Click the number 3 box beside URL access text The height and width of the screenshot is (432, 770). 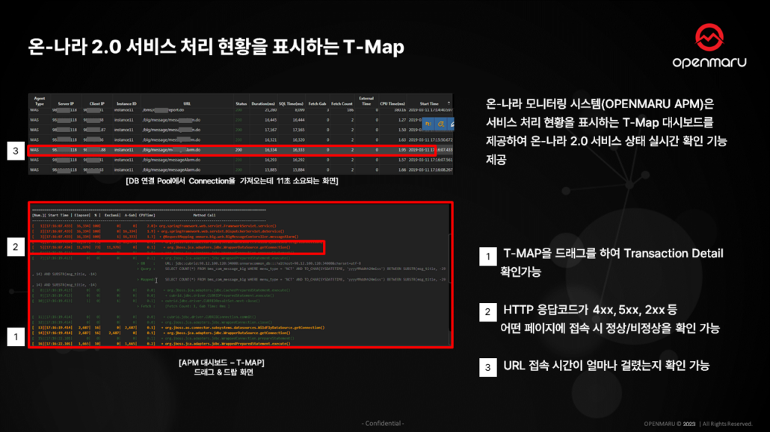[x=487, y=366]
